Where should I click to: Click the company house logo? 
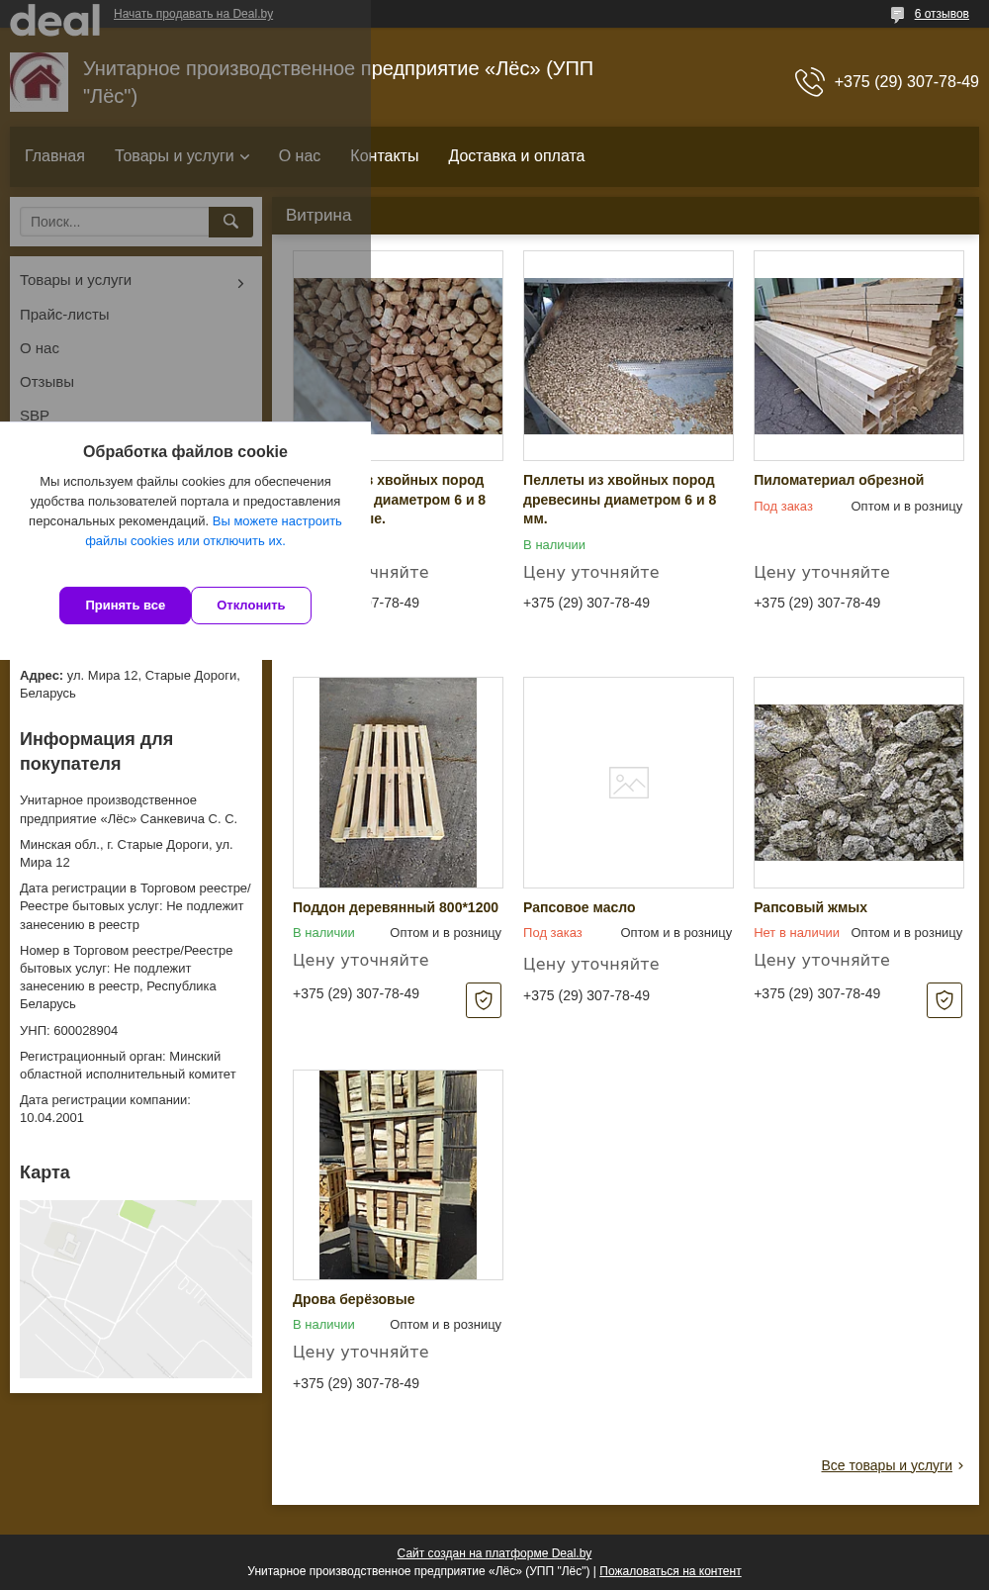(39, 82)
